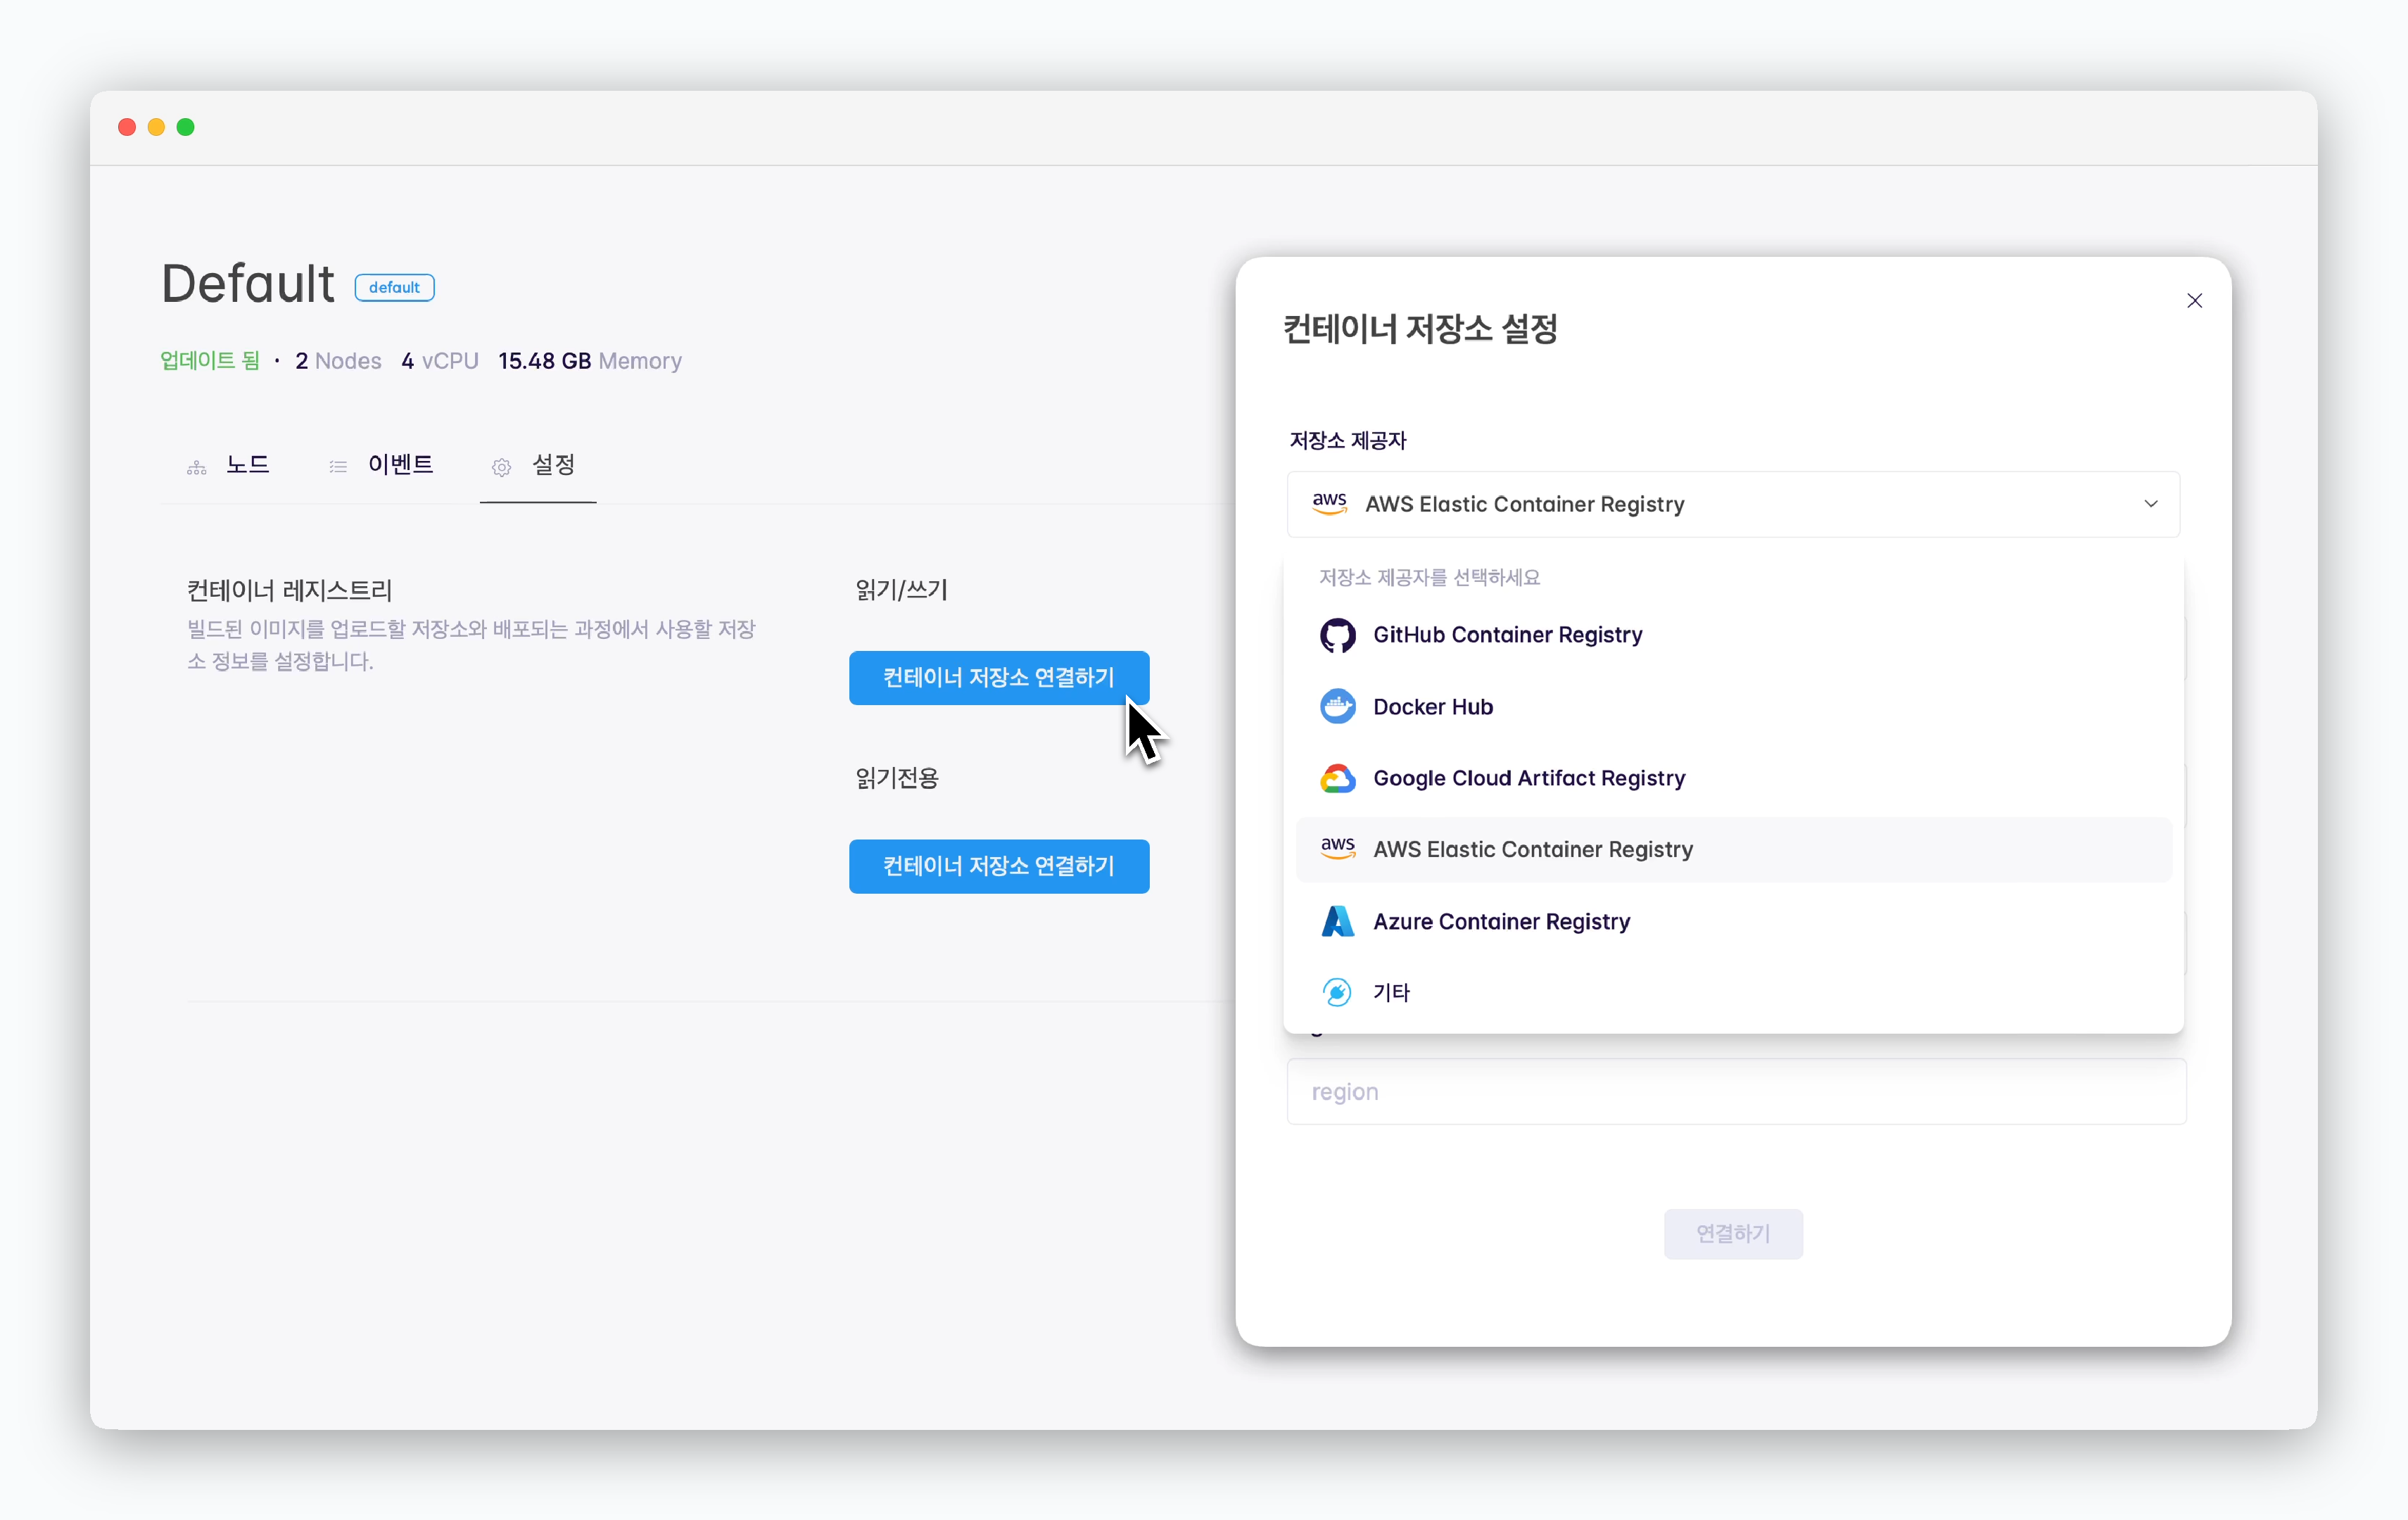Image resolution: width=2408 pixels, height=1520 pixels.
Task: Click the 컨테이너 저장소 설정 dialog title
Action: click(1420, 328)
